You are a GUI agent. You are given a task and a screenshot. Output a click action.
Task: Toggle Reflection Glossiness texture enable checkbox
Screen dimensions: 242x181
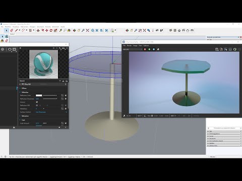tap(66, 99)
